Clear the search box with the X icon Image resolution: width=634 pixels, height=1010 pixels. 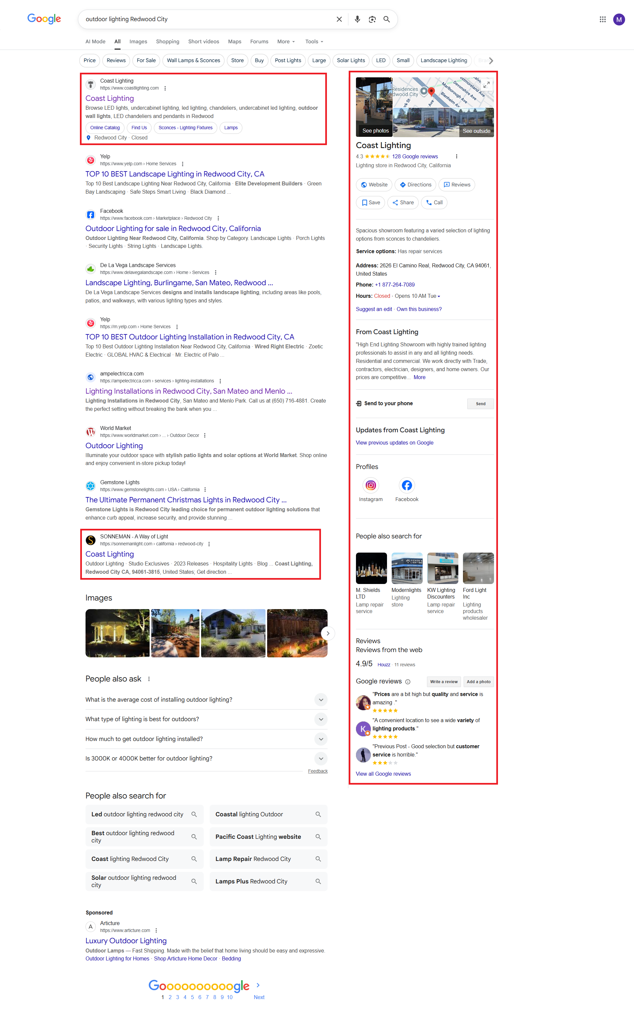[x=339, y=19]
